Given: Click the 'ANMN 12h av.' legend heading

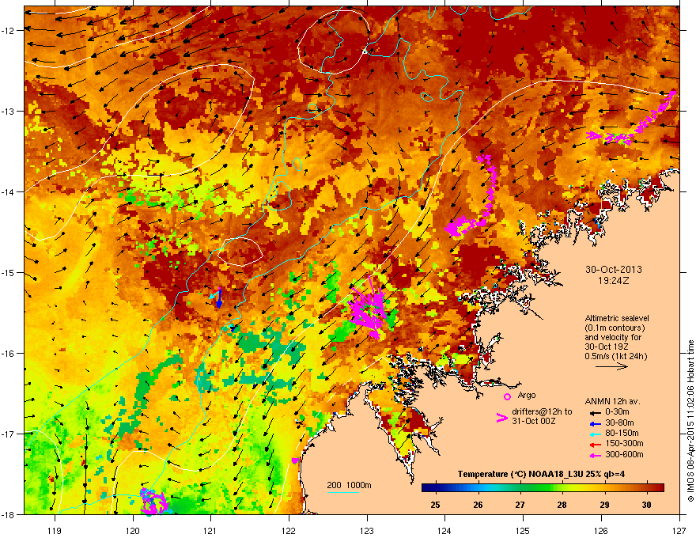Looking at the screenshot, I should click(612, 402).
